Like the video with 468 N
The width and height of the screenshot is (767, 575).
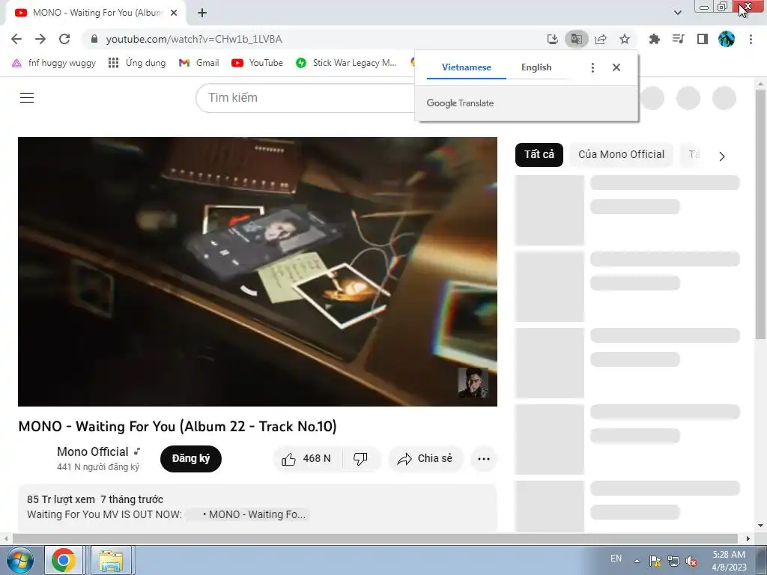(307, 459)
